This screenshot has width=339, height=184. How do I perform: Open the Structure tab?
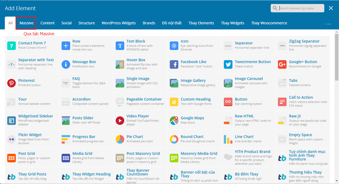click(86, 23)
